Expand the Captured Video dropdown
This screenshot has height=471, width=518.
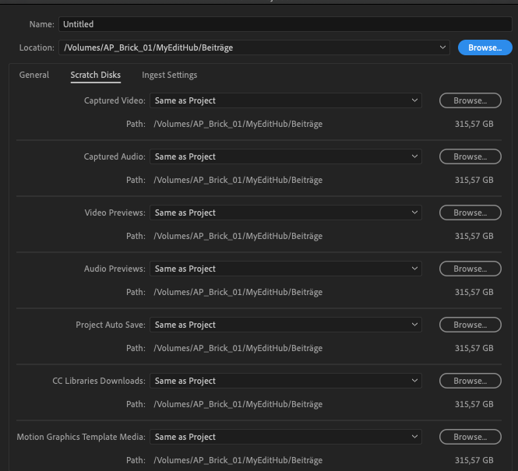(285, 100)
